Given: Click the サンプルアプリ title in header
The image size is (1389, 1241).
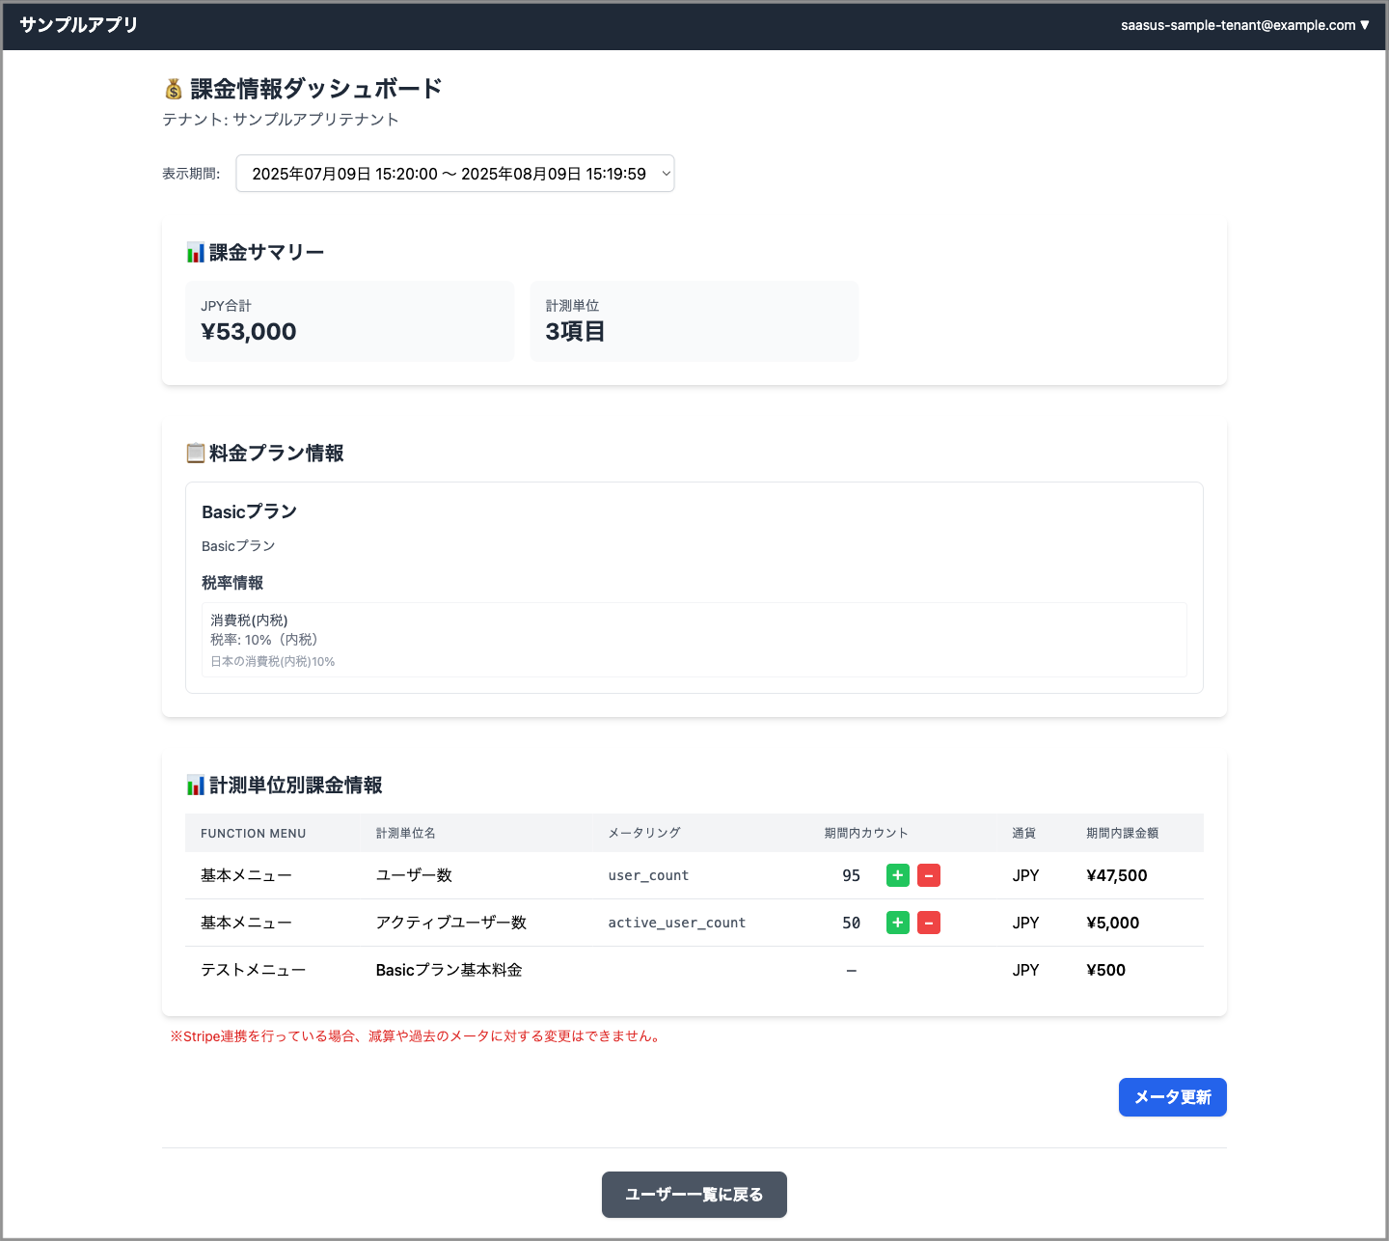Looking at the screenshot, I should pyautogui.click(x=79, y=25).
